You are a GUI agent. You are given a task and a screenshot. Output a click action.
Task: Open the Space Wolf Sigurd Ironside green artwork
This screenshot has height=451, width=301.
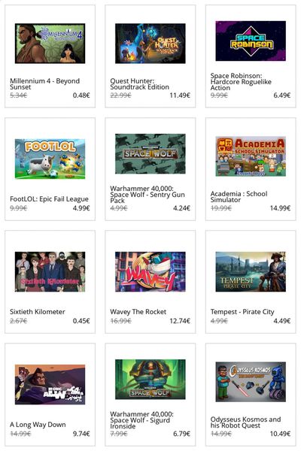pyautogui.click(x=150, y=380)
